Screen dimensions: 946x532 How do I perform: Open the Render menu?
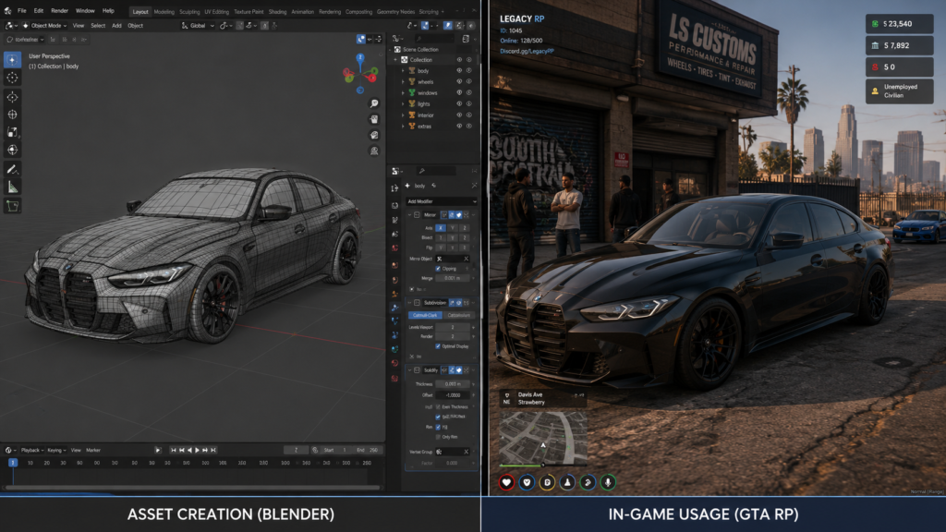click(x=60, y=11)
